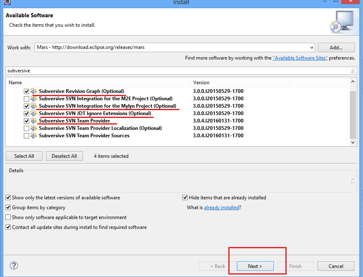The image size is (363, 277).
Task: Click version 3.0.0.I20150529-1700 of Revision Graph row
Action: (x=218, y=91)
